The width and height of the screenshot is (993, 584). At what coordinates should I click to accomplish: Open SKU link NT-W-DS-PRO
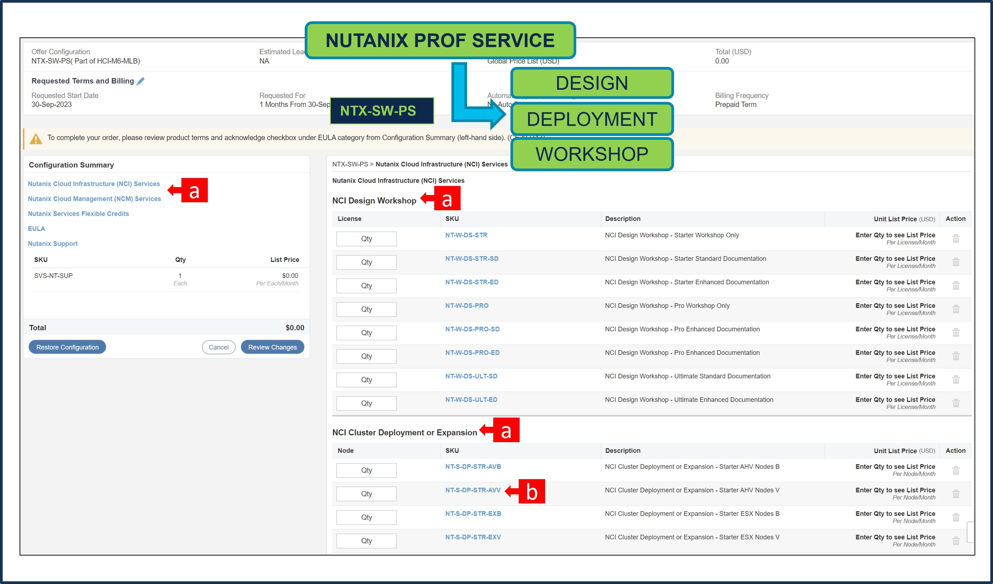(467, 306)
